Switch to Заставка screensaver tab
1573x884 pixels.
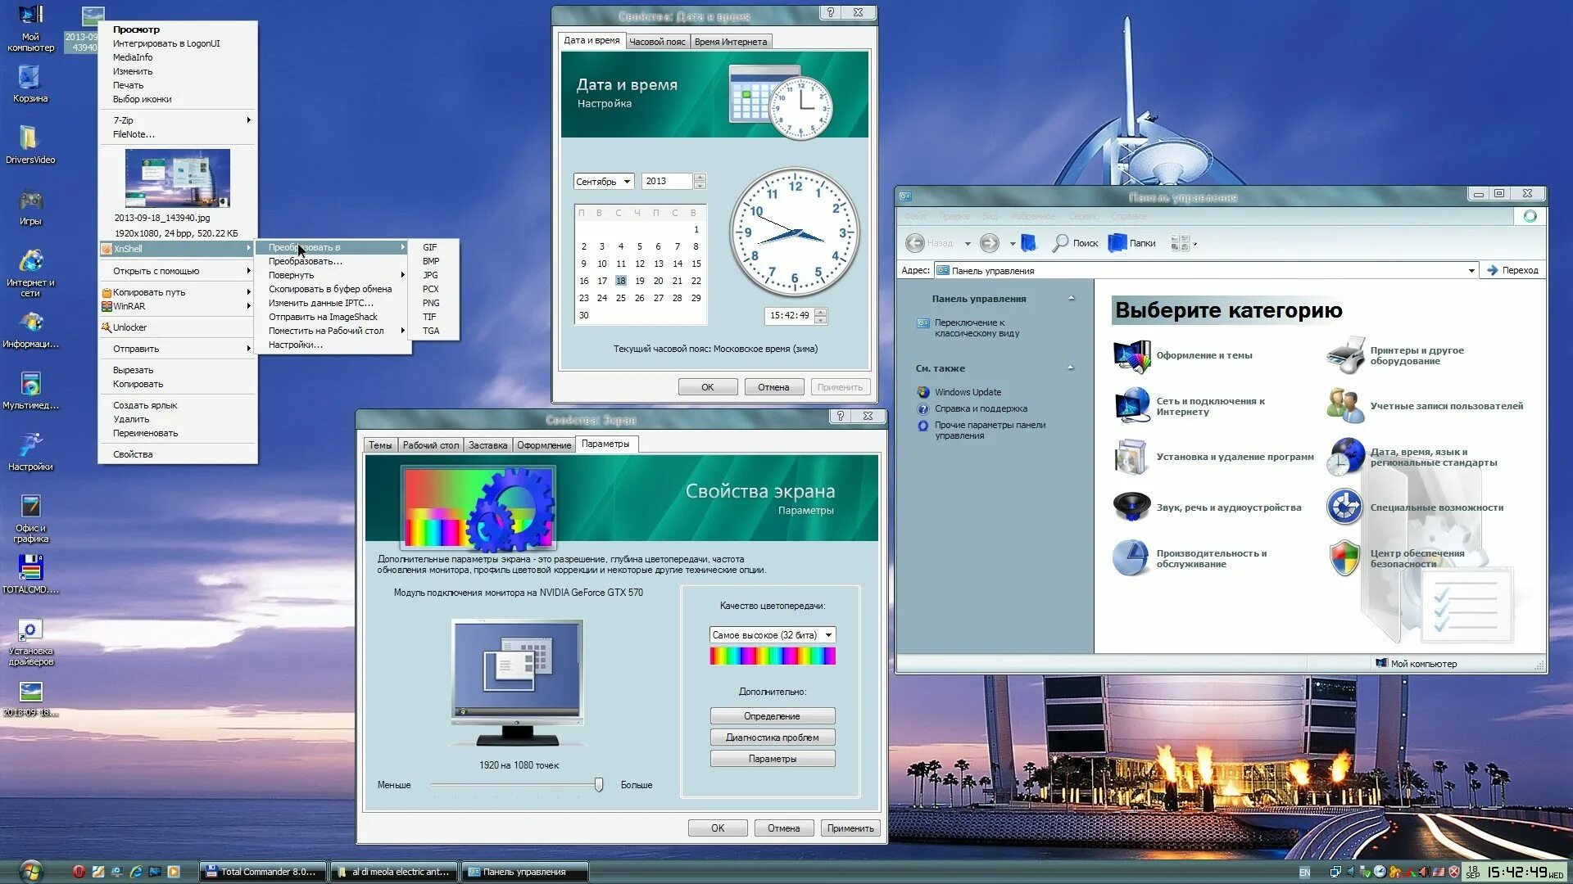(486, 444)
